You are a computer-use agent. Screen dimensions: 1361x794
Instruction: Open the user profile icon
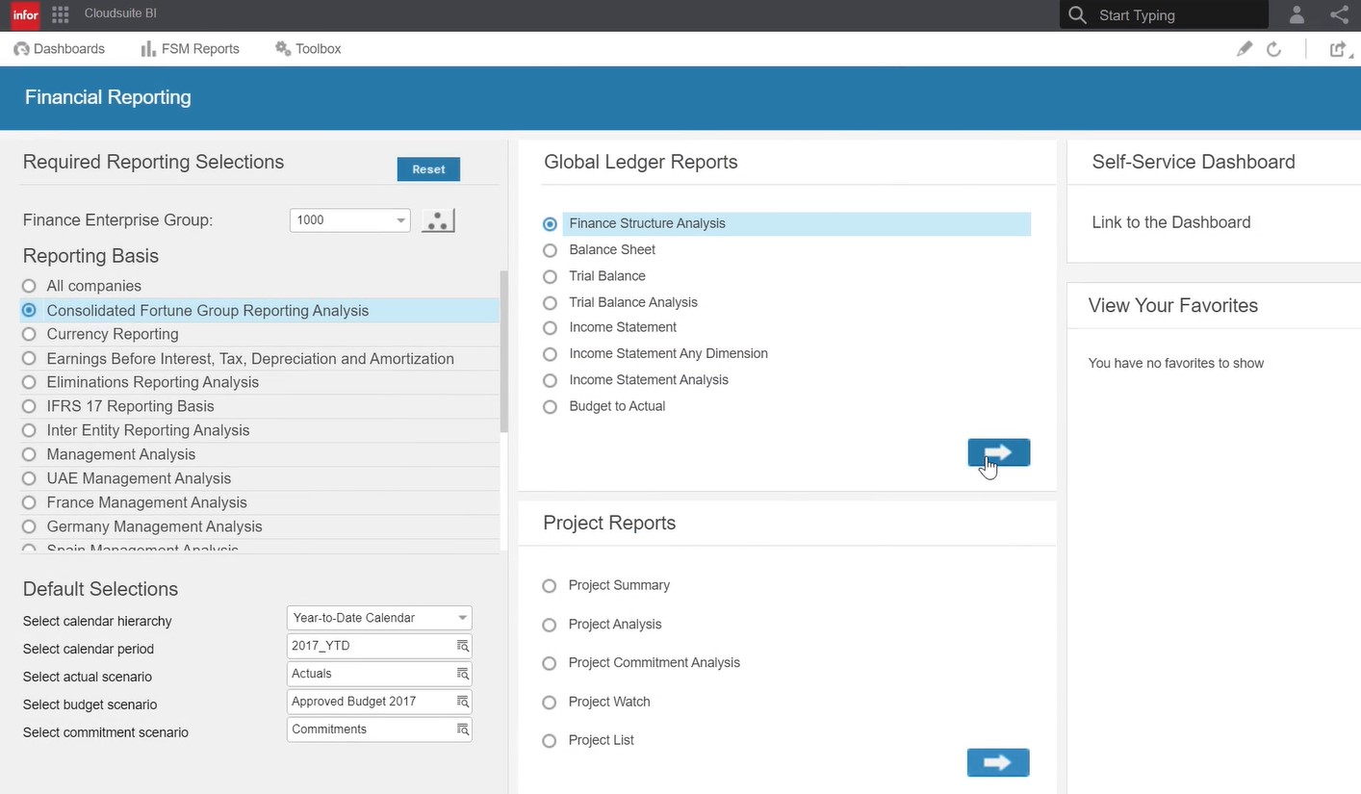1297,14
